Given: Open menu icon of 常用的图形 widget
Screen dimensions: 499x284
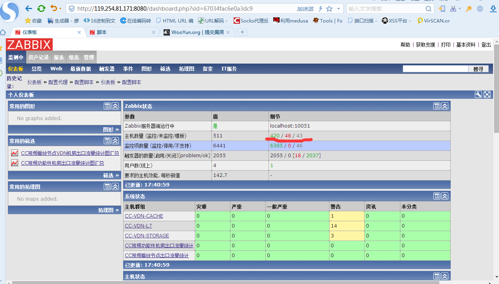Looking at the screenshot, I should point(107,106).
